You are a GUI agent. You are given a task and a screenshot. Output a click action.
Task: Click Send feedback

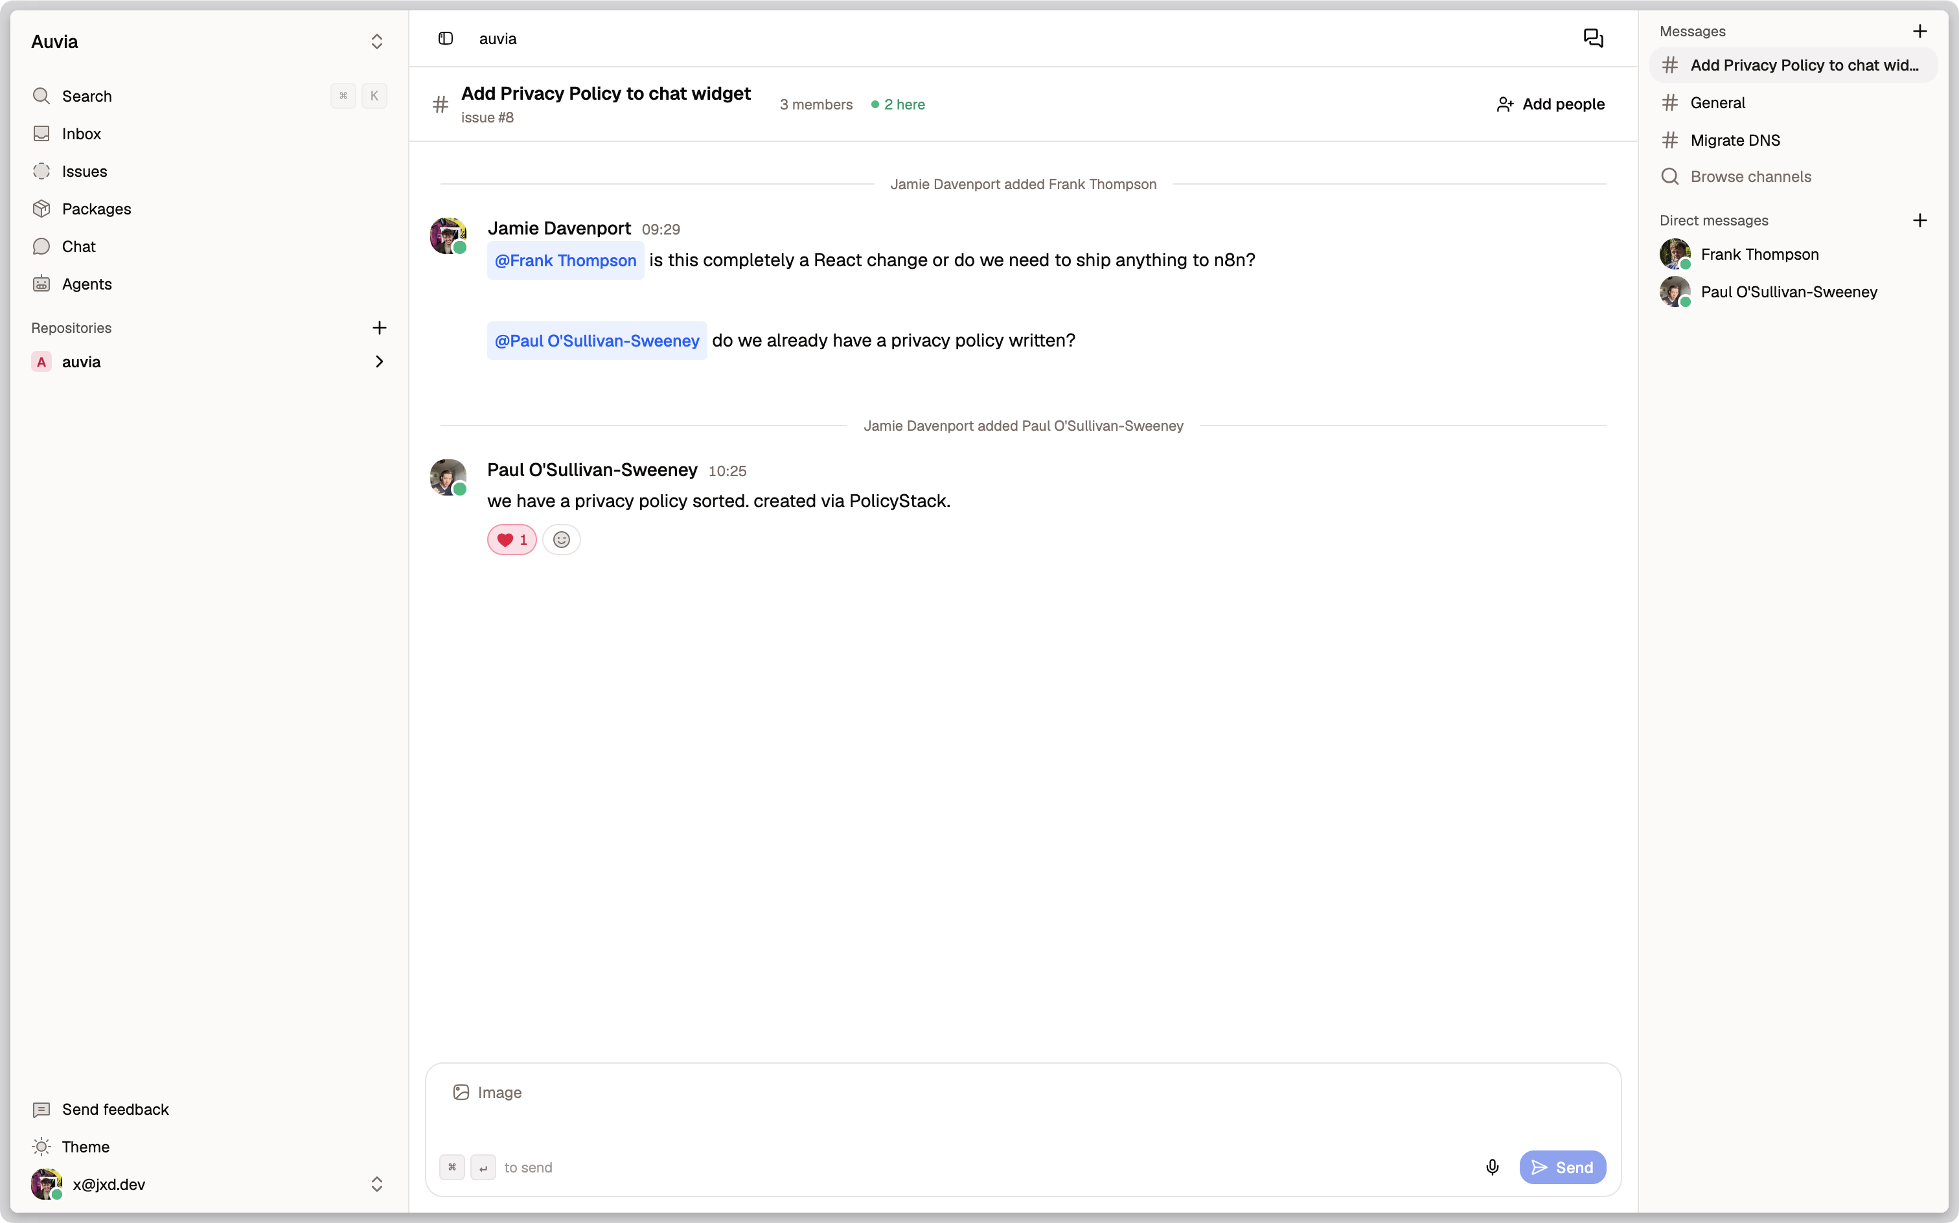(x=209, y=1109)
